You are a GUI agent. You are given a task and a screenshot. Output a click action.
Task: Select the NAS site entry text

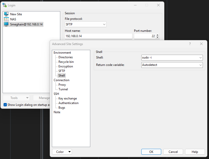13,19
